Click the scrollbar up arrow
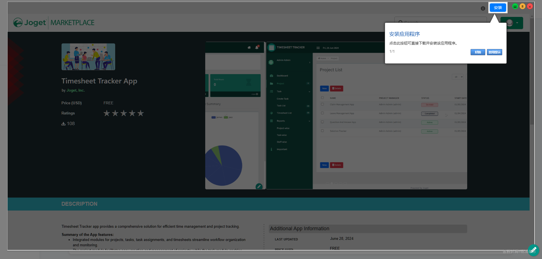Screen dimensions: 542x259 pos(532,16)
